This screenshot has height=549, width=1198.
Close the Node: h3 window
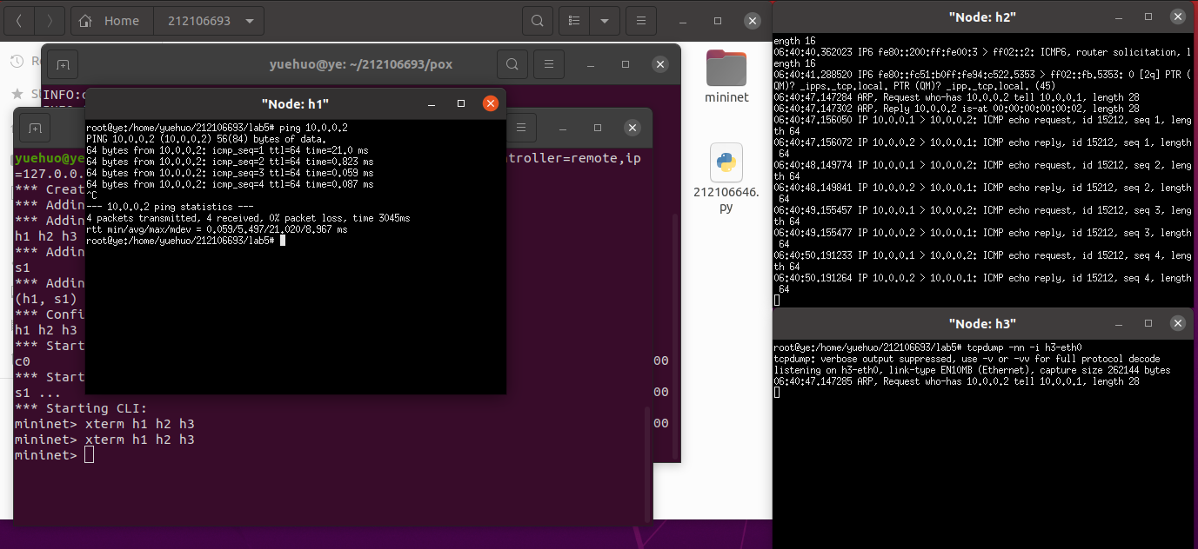(1178, 323)
